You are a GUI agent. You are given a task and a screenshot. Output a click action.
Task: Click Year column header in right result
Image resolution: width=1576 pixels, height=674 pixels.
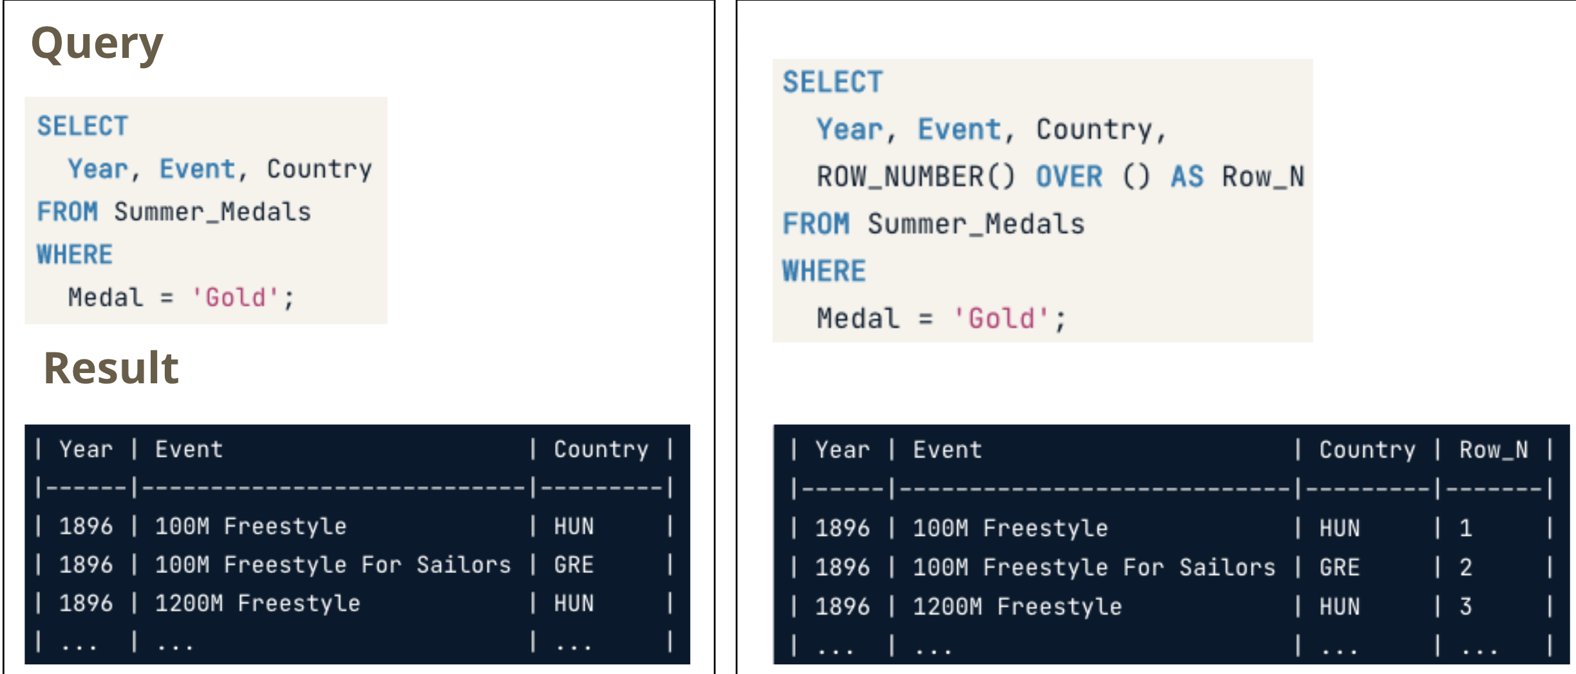[842, 450]
